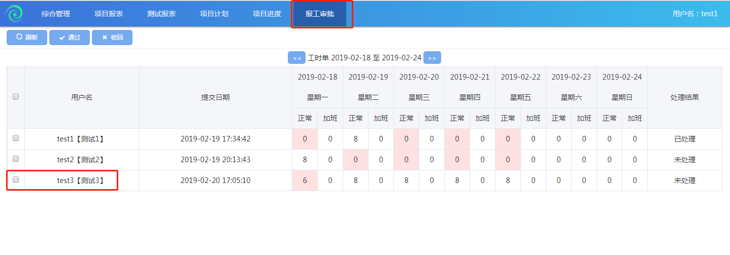
Task: Open the 项目报表 menu
Action: pos(109,14)
